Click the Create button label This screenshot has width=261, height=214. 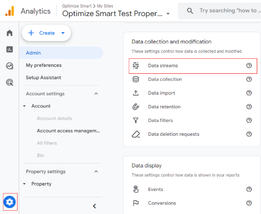[x=47, y=33]
